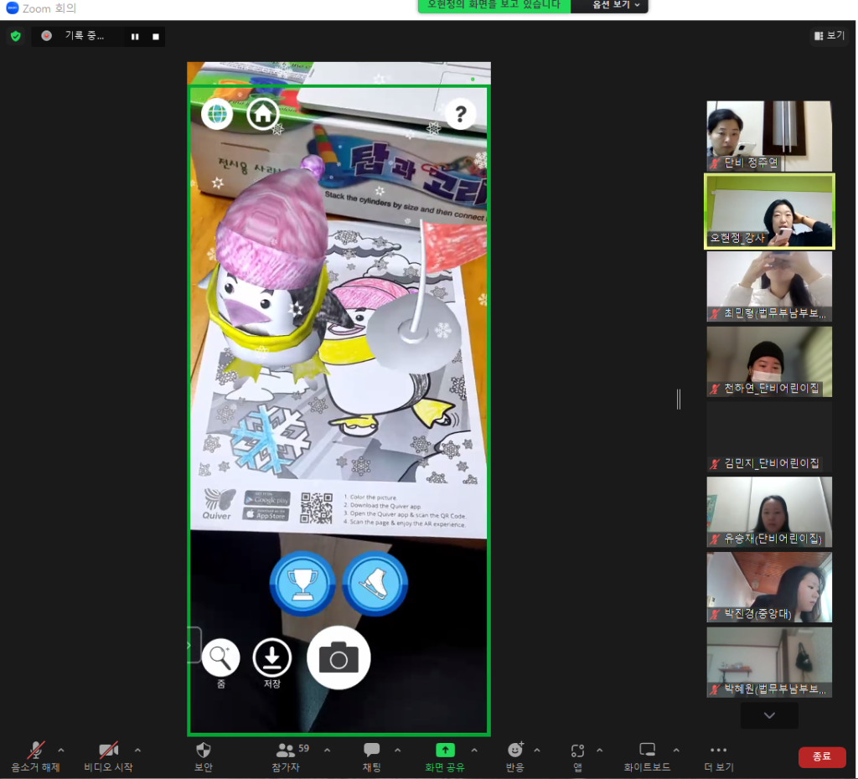Screen dimensions: 858x779
Task: Open the 화이트보드 whiteboard
Action: (x=648, y=757)
